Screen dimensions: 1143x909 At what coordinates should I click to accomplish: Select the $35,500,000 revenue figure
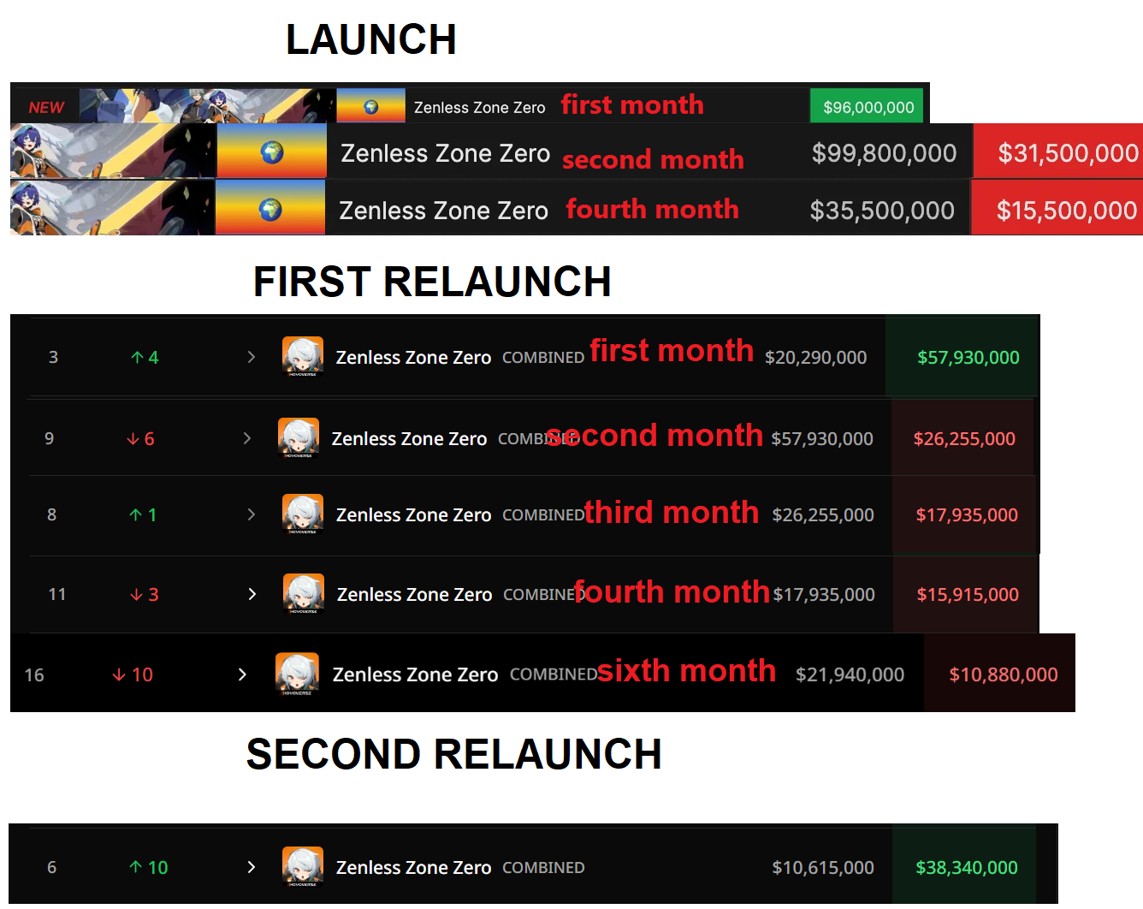pyautogui.click(x=882, y=211)
